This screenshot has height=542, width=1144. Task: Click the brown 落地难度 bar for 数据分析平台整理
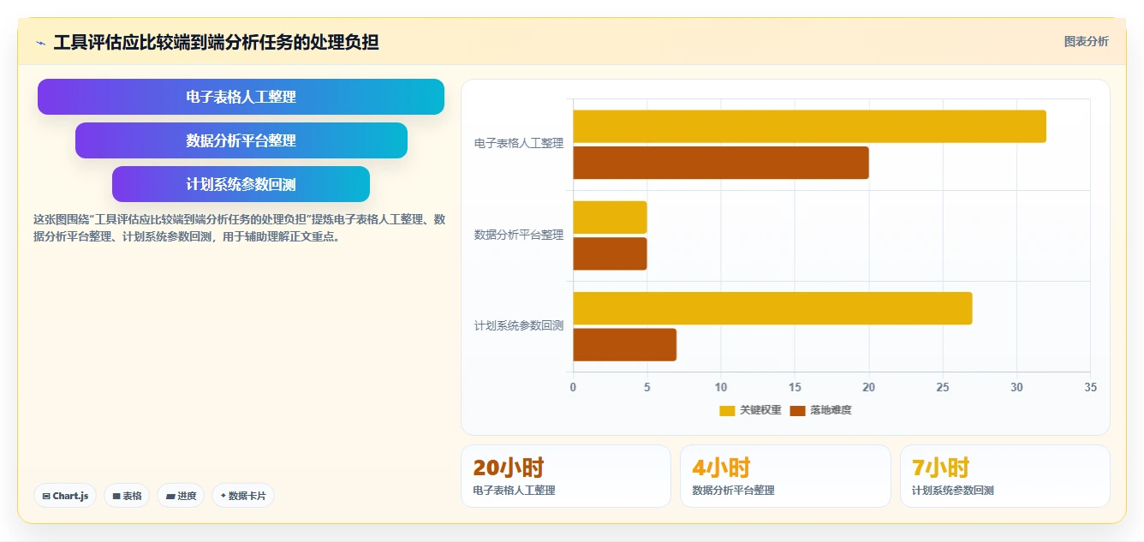click(x=610, y=253)
